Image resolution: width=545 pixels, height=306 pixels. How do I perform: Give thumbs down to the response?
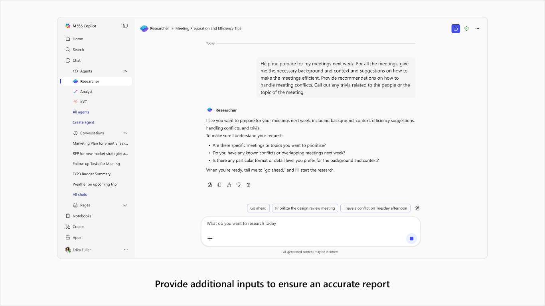(x=239, y=185)
